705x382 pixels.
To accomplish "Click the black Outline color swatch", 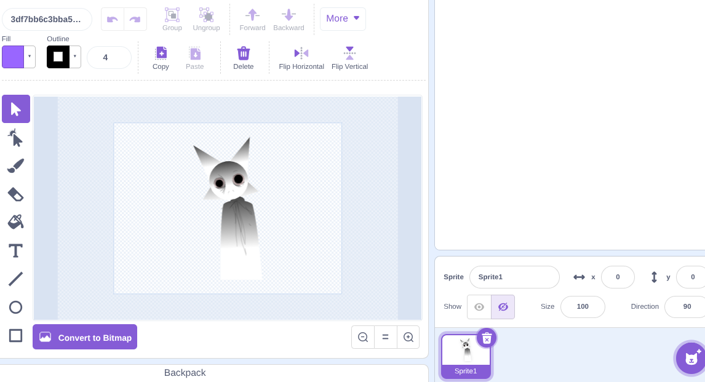I will pos(58,57).
